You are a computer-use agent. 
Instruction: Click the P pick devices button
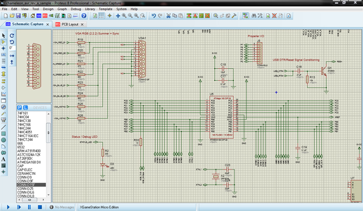pos(20,108)
